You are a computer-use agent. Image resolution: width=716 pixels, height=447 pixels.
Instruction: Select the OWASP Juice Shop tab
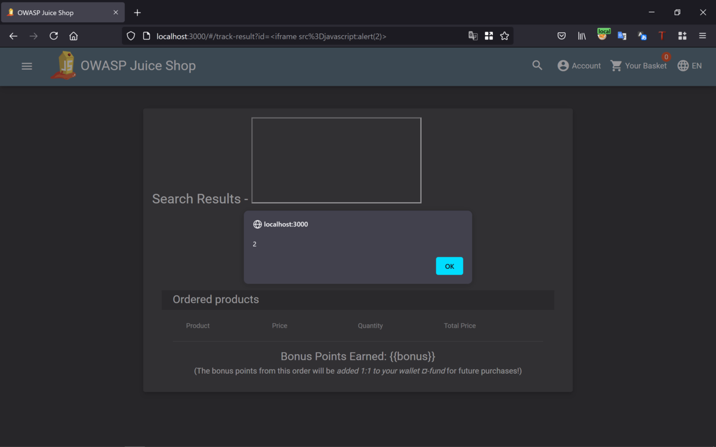click(63, 13)
